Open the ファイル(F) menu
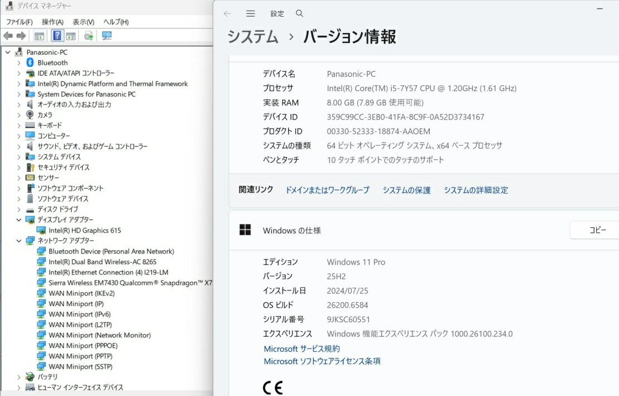The image size is (619, 396). point(19,22)
